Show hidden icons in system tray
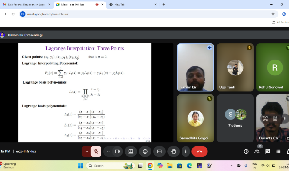This screenshot has width=289, height=171. click(231, 166)
